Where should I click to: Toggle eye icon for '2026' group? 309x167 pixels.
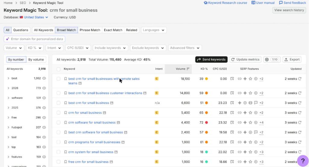[x=44, y=88]
